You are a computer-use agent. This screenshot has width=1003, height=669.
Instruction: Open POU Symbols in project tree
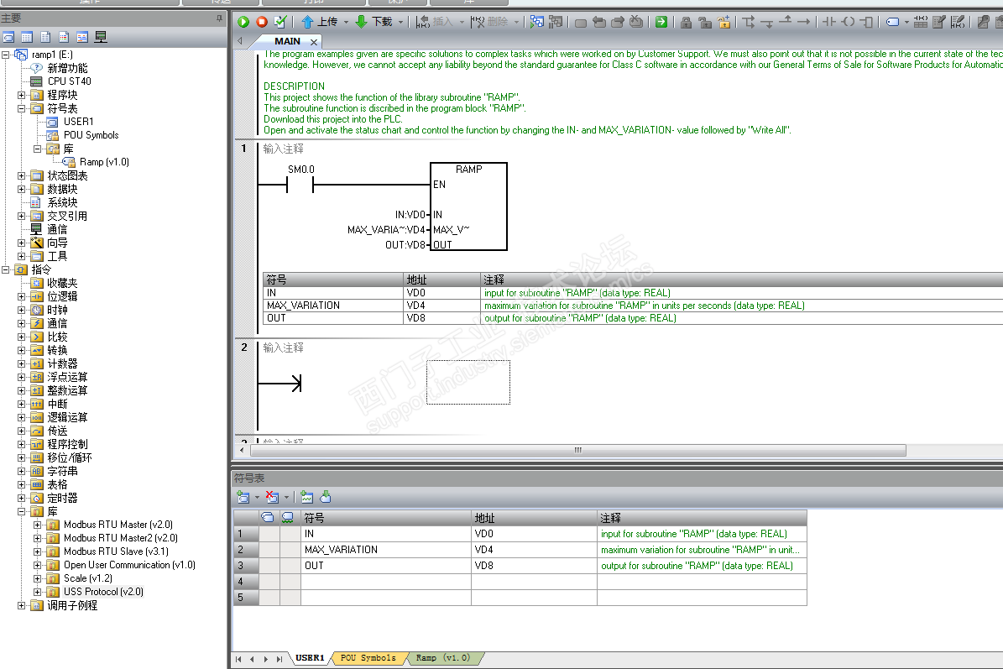coord(91,135)
